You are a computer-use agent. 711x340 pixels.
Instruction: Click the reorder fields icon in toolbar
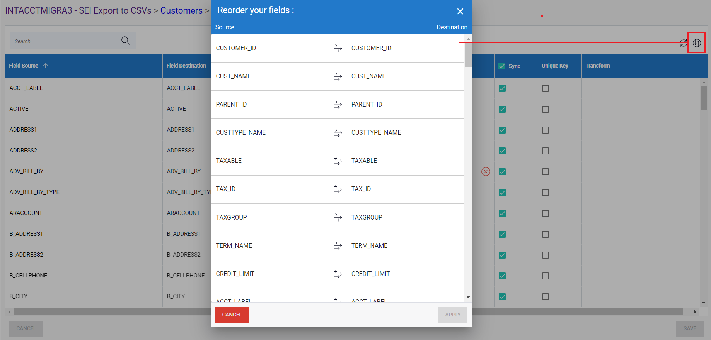coord(696,43)
